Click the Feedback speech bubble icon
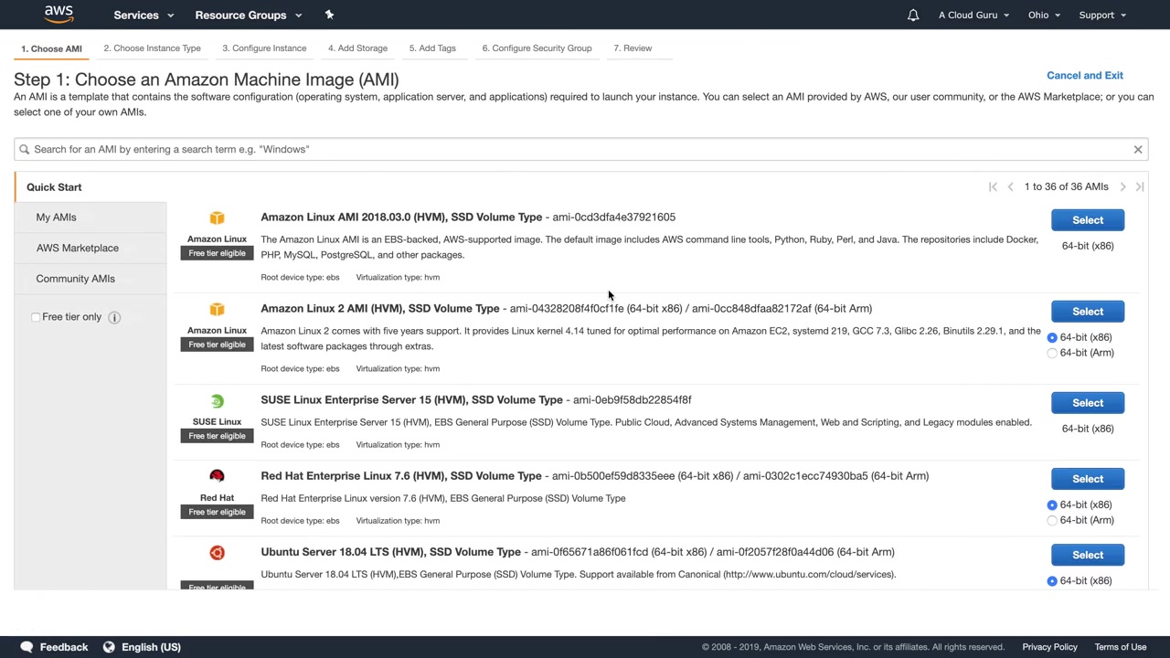Screen dimensions: 1170x658 pos(27,647)
